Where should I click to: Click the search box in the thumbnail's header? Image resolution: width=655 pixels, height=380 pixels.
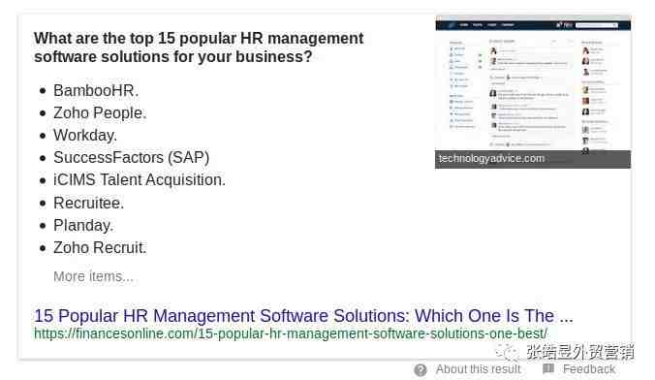click(597, 25)
